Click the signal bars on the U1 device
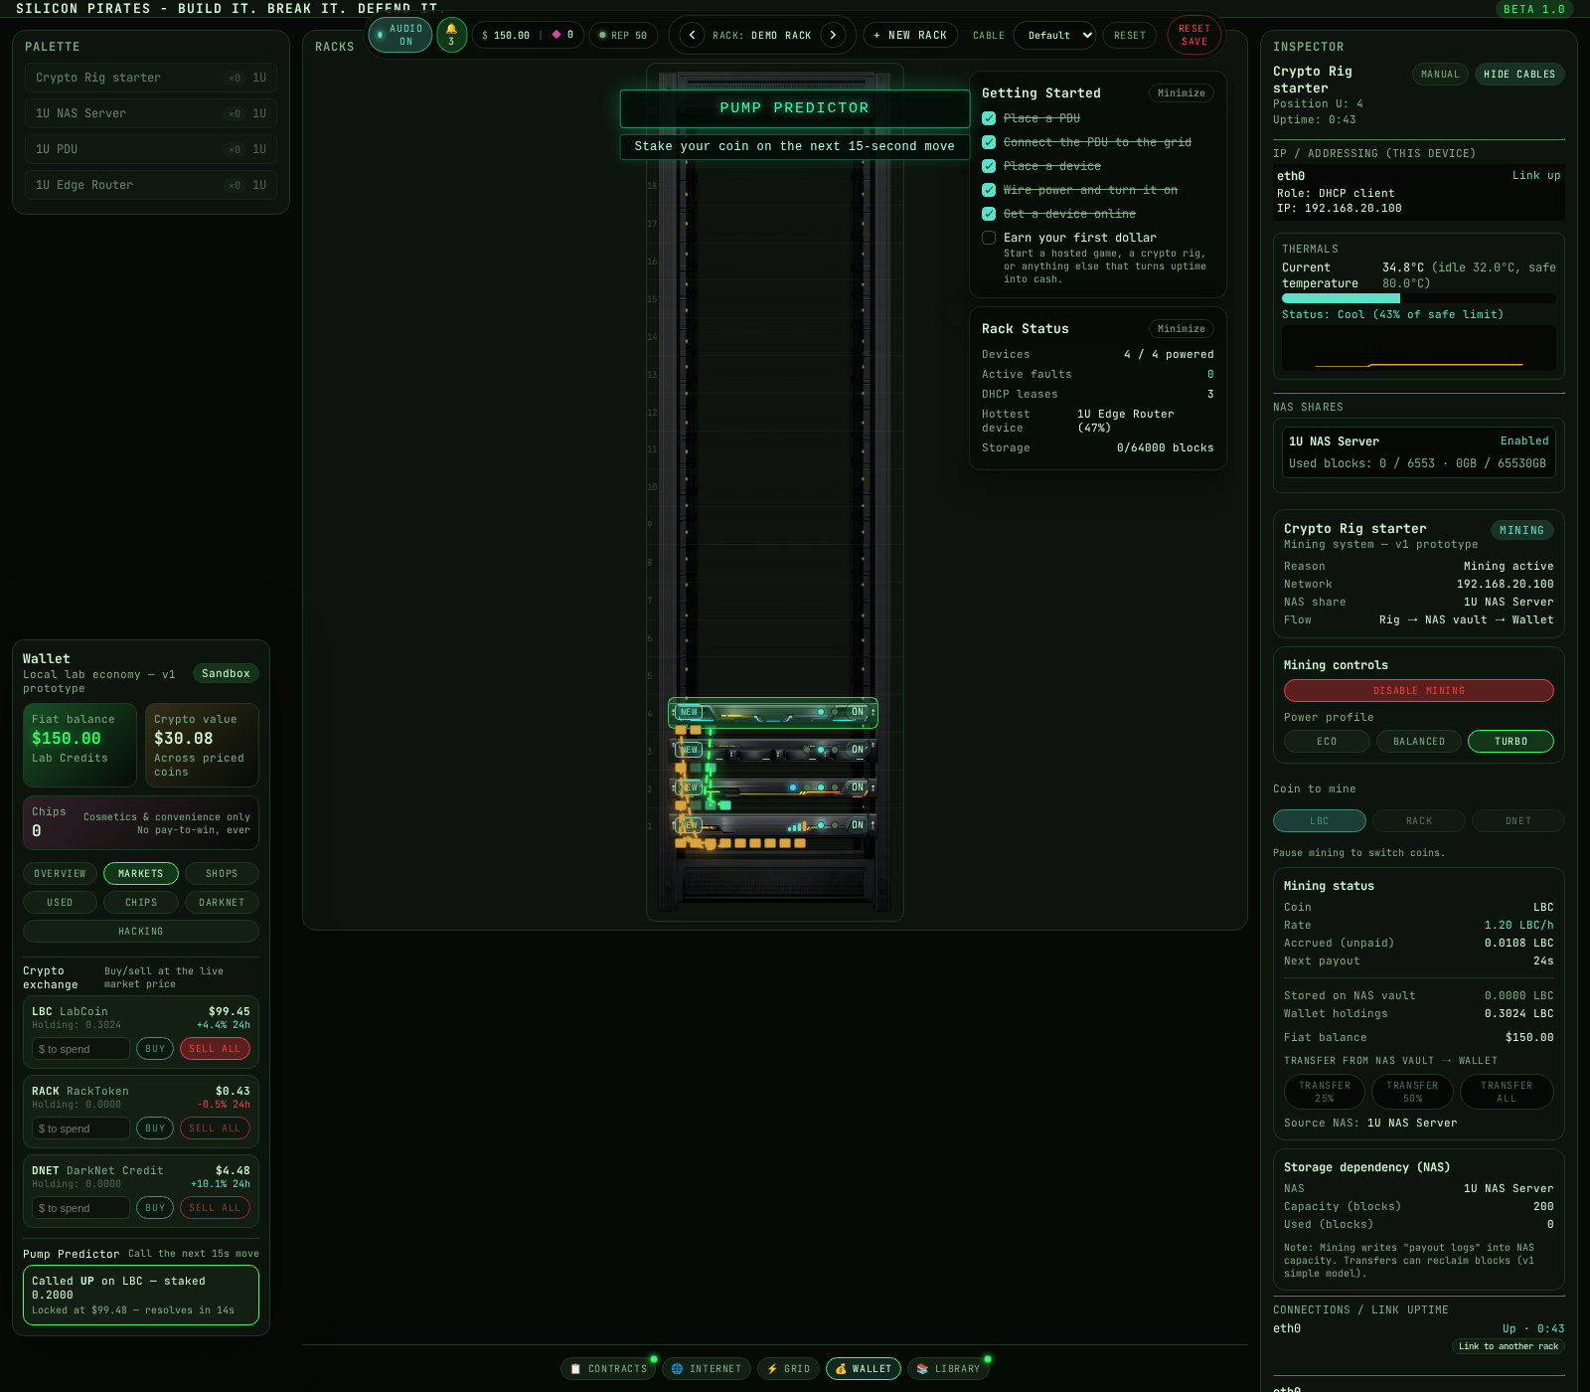Image resolution: width=1590 pixels, height=1392 pixels. (x=797, y=826)
